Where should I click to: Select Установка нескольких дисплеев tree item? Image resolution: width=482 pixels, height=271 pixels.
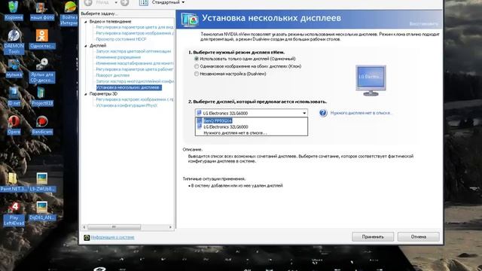[129, 87]
